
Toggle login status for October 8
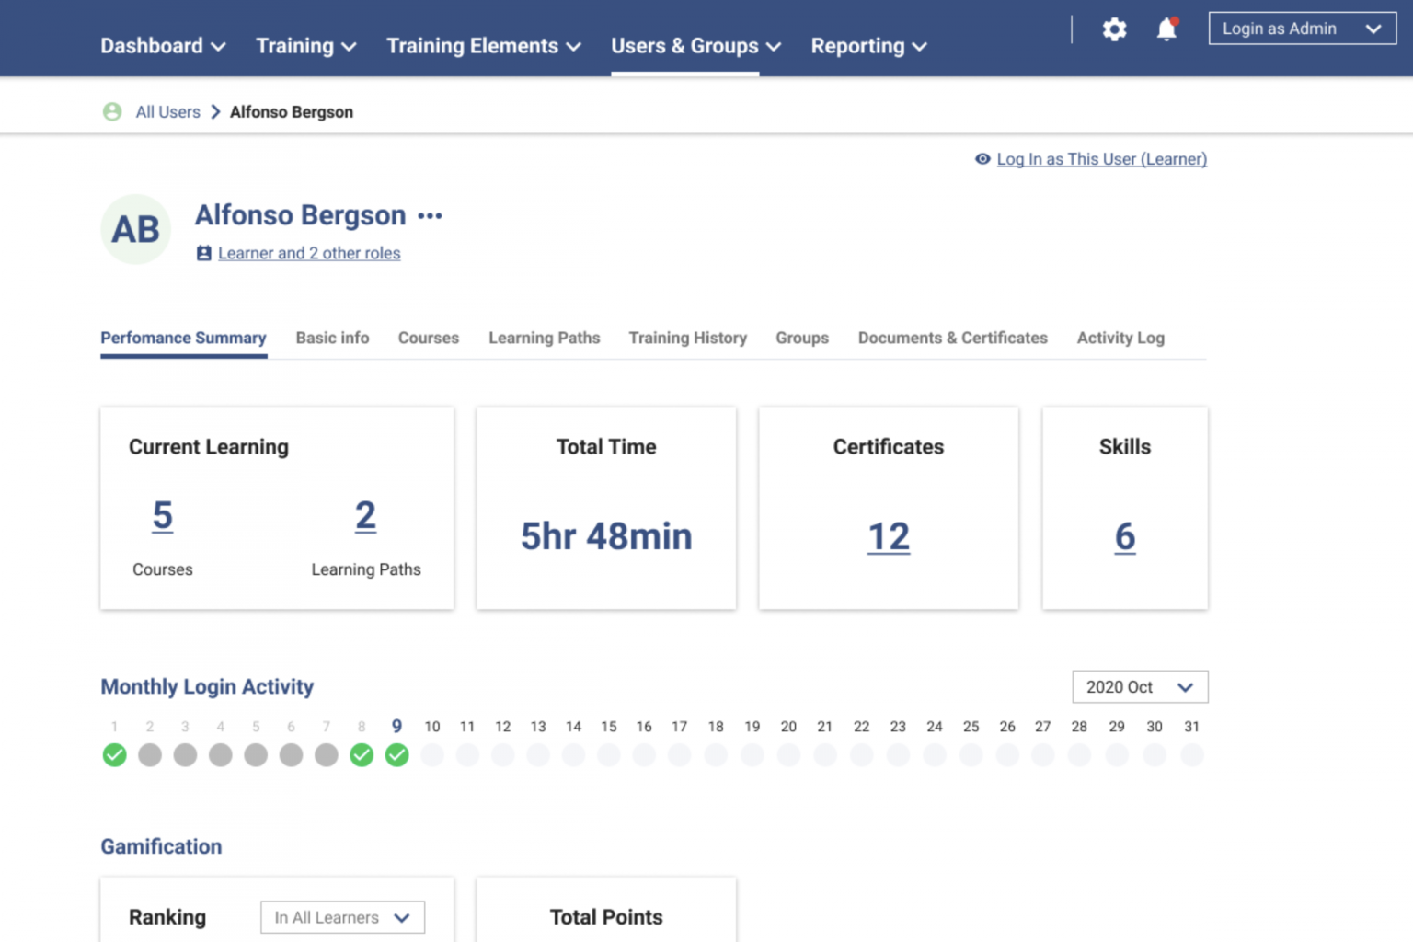tap(362, 755)
